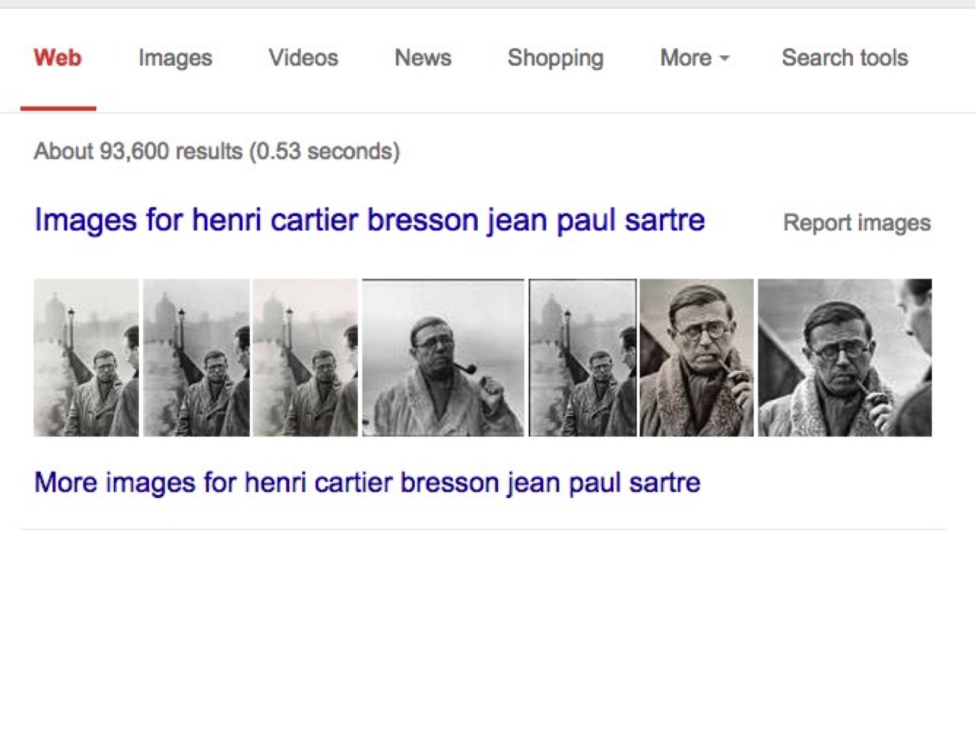The image size is (976, 732).
Task: Click the third image thumbnail in the row
Action: coord(305,358)
